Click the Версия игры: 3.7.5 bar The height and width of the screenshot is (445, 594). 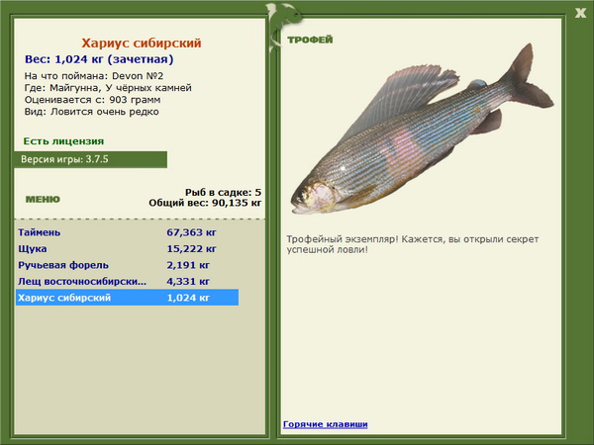click(90, 159)
